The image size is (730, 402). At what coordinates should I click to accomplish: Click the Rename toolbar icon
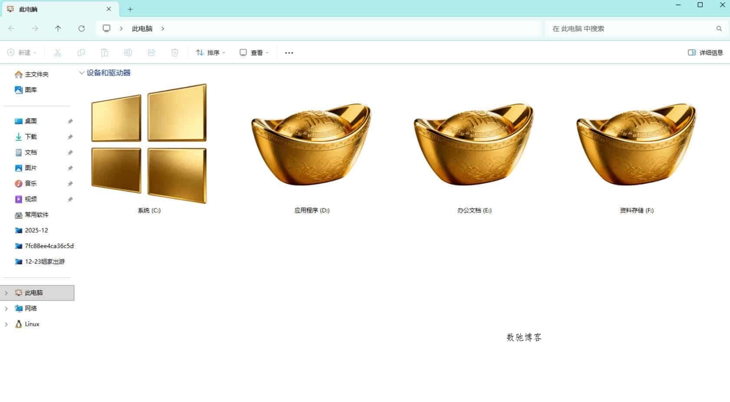(x=128, y=52)
